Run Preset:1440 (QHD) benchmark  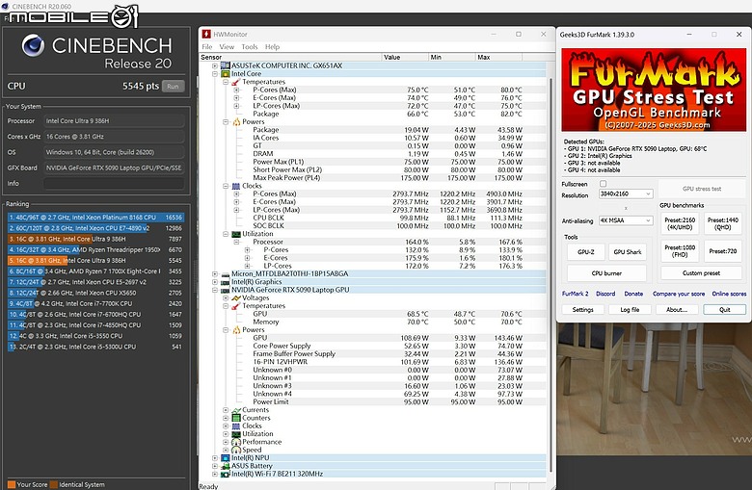click(723, 223)
